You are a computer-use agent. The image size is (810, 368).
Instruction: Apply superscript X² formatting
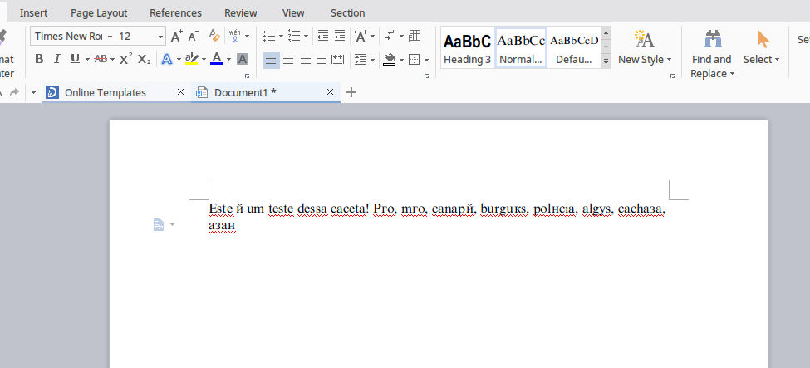coord(125,59)
